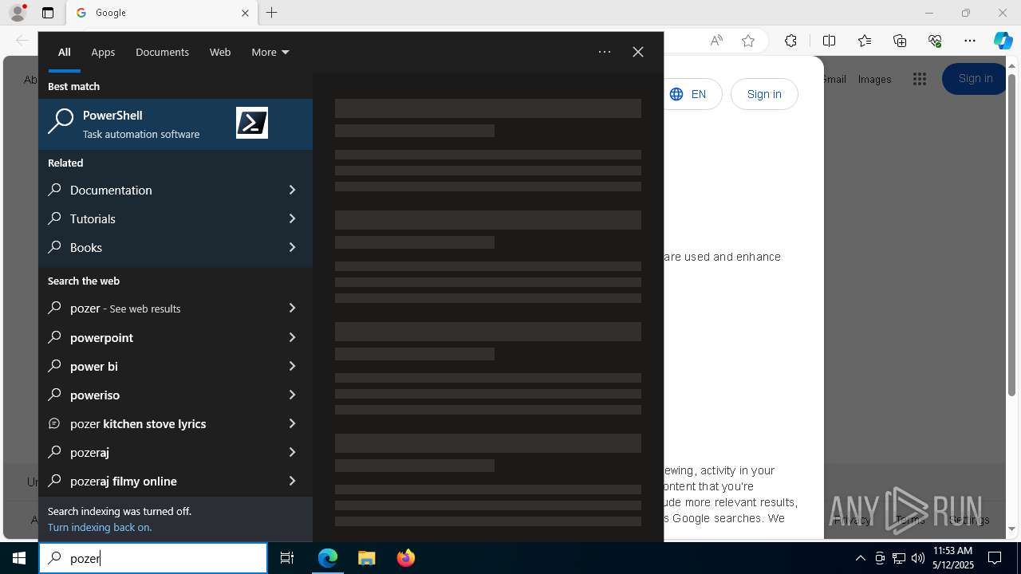
Task: Open search options ellipsis menu
Action: pyautogui.click(x=605, y=52)
